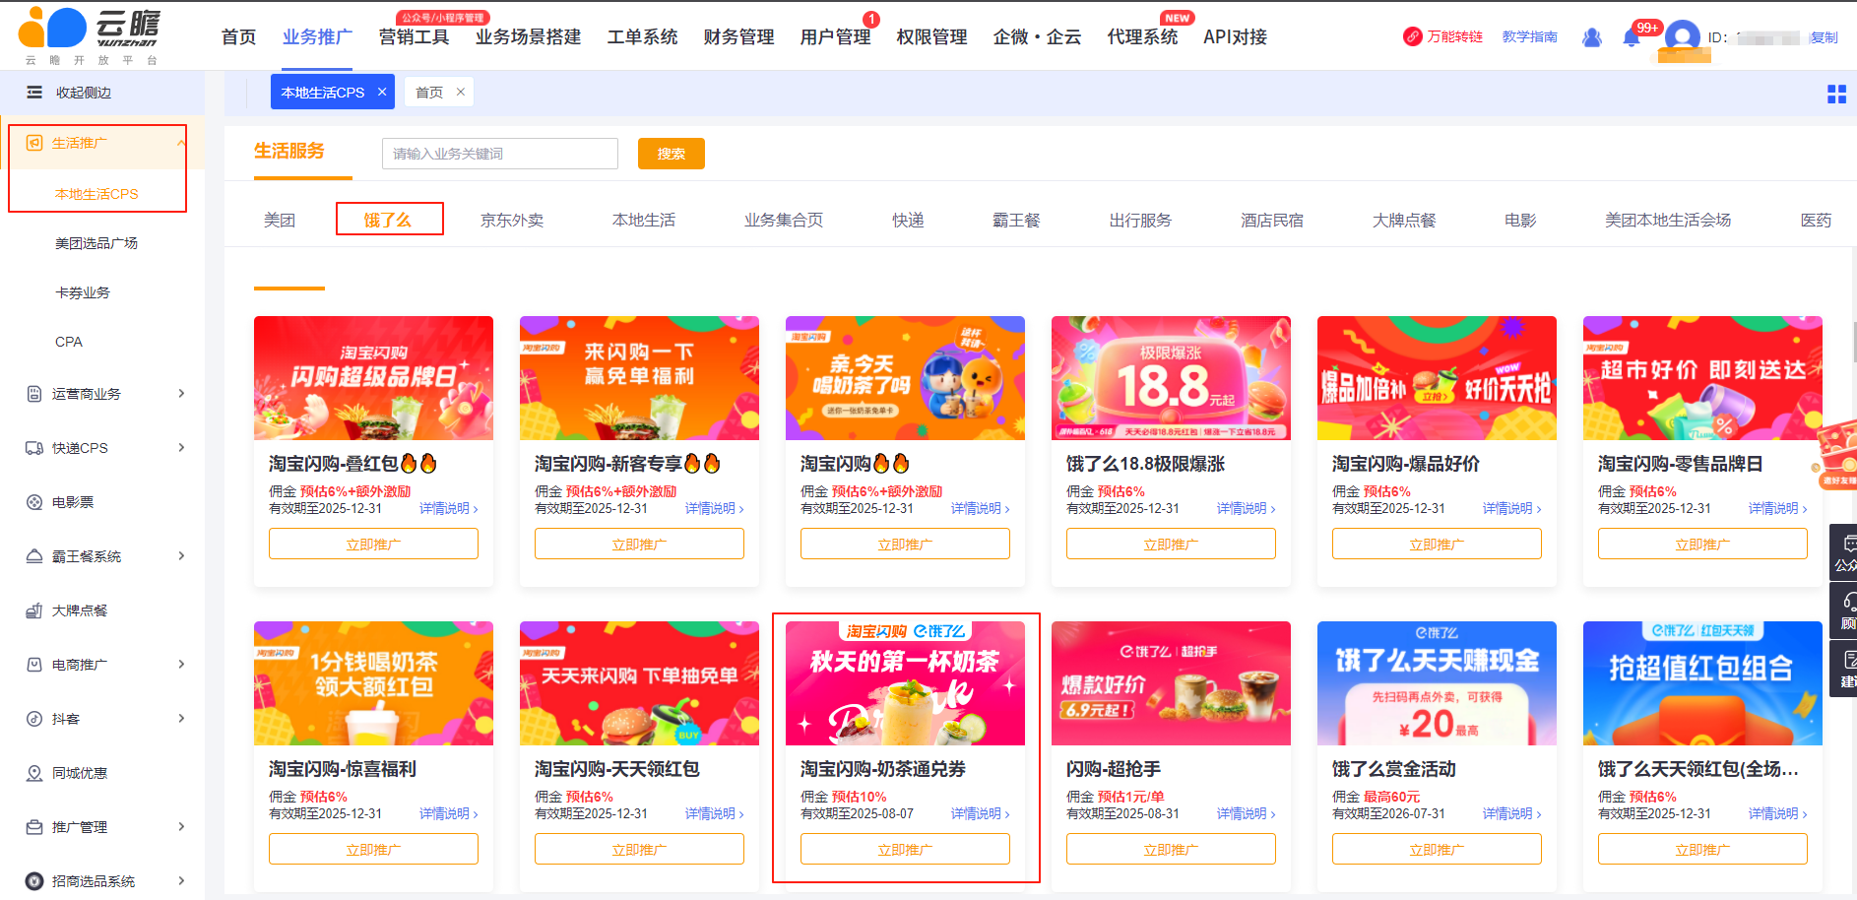Open the 抢超值红包组合 banner image

pos(1702,683)
